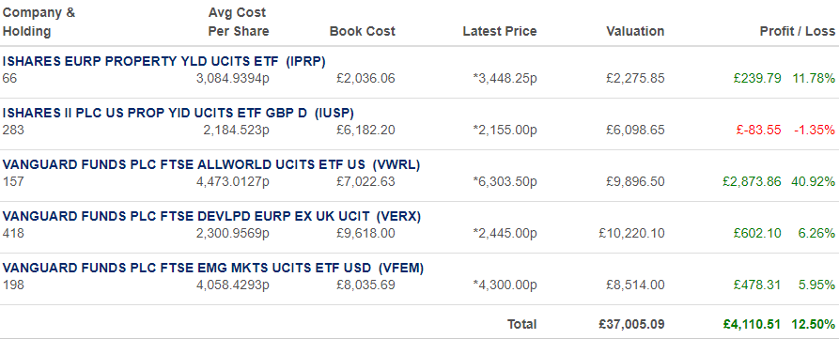Select the Latest Price column header

[x=500, y=32]
